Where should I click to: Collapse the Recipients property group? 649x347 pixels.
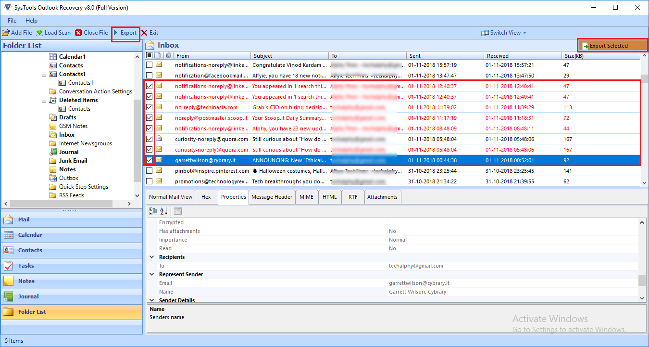[152, 257]
